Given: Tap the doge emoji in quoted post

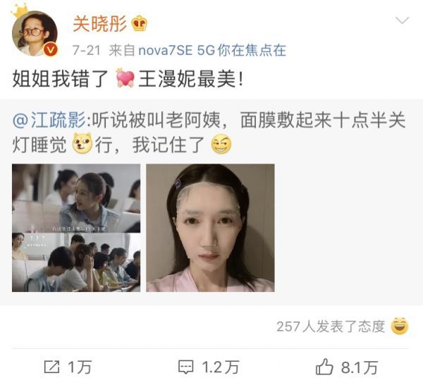Looking at the screenshot, I should 82,144.
